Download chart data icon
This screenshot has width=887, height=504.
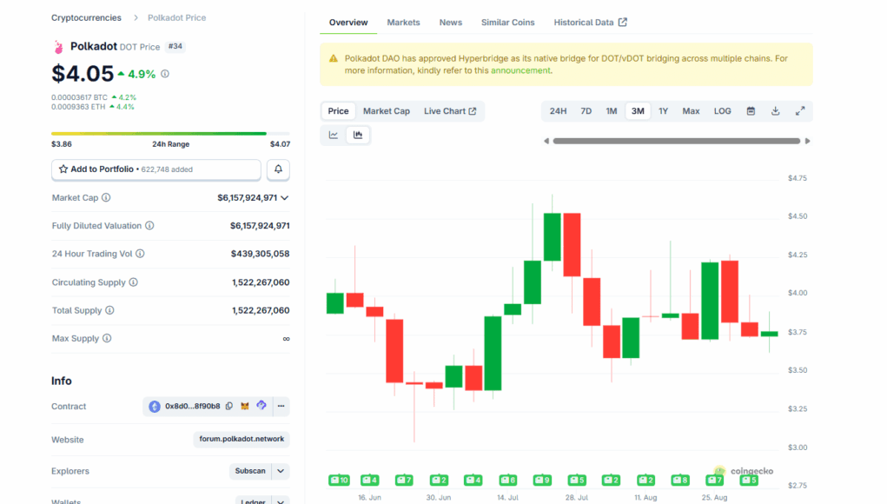click(x=776, y=111)
